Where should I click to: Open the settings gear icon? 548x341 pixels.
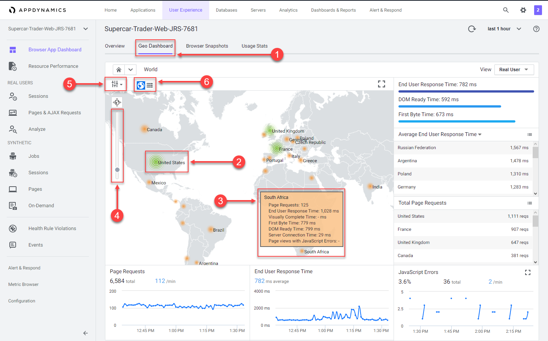523,10
